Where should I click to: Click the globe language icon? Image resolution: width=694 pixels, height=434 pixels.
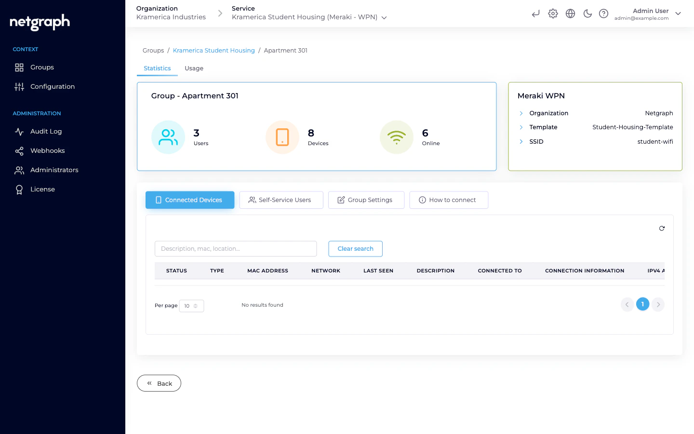click(570, 14)
